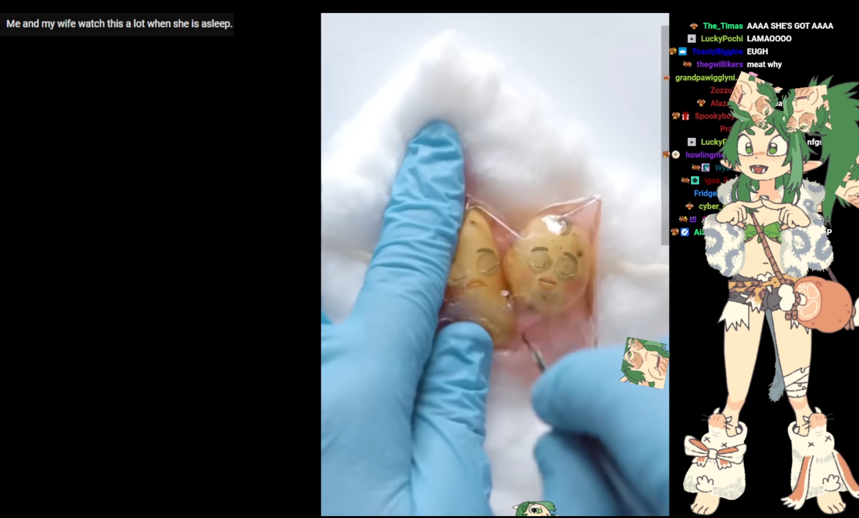The image size is (859, 518).
Task: Select thegwillikers username in chat
Action: point(719,64)
